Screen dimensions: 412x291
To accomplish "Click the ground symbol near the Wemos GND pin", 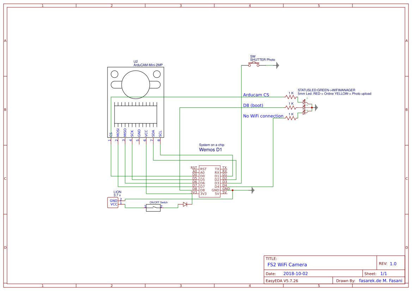I will (253, 190).
